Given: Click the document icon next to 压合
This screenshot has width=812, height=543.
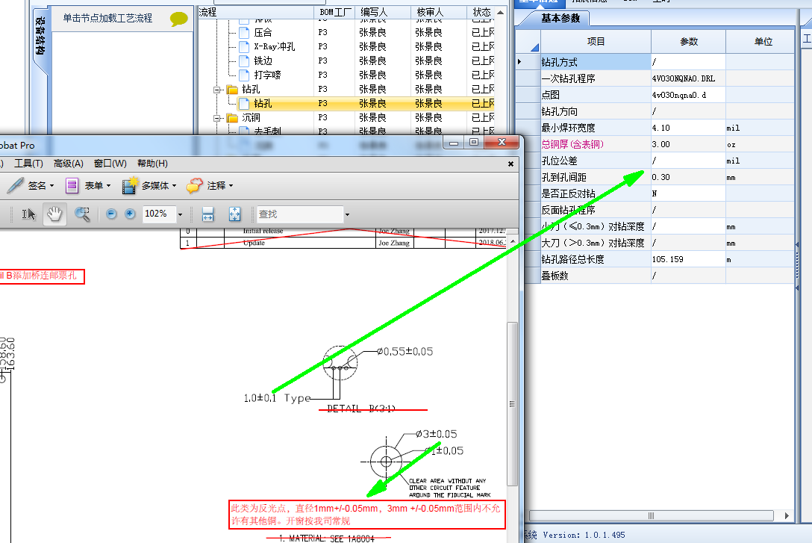Looking at the screenshot, I should tap(245, 33).
